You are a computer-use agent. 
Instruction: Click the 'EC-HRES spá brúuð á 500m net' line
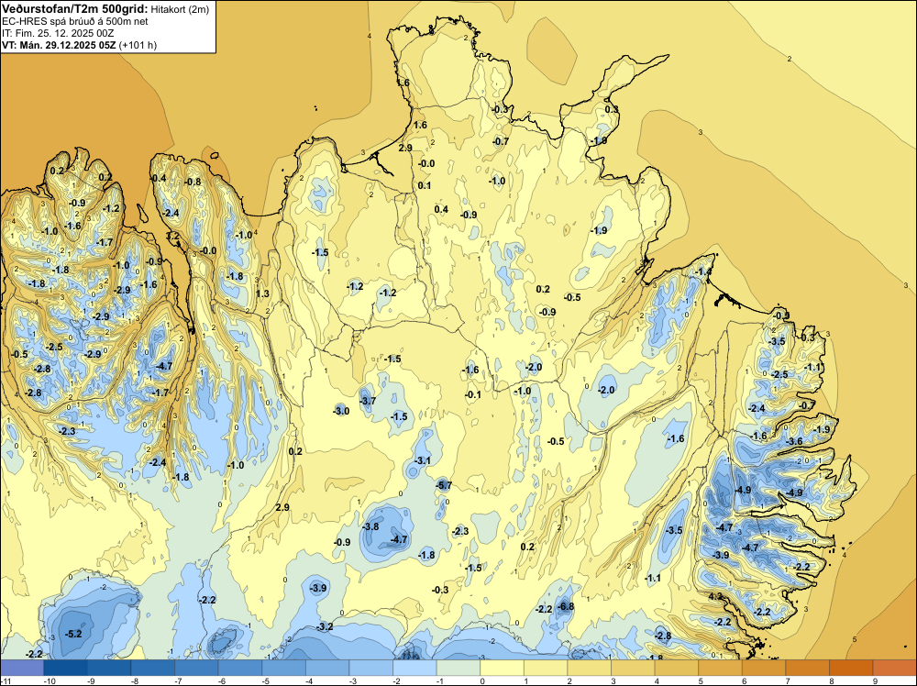coord(75,21)
